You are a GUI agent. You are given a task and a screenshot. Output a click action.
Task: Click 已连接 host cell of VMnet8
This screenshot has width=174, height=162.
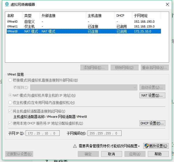pyautogui.click(x=93, y=31)
